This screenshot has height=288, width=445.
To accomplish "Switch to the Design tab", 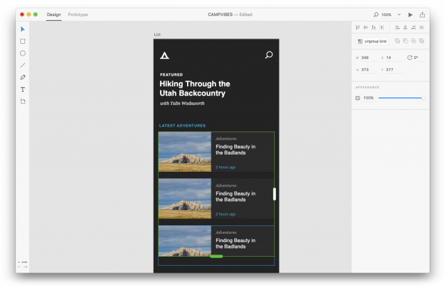I will click(x=54, y=15).
